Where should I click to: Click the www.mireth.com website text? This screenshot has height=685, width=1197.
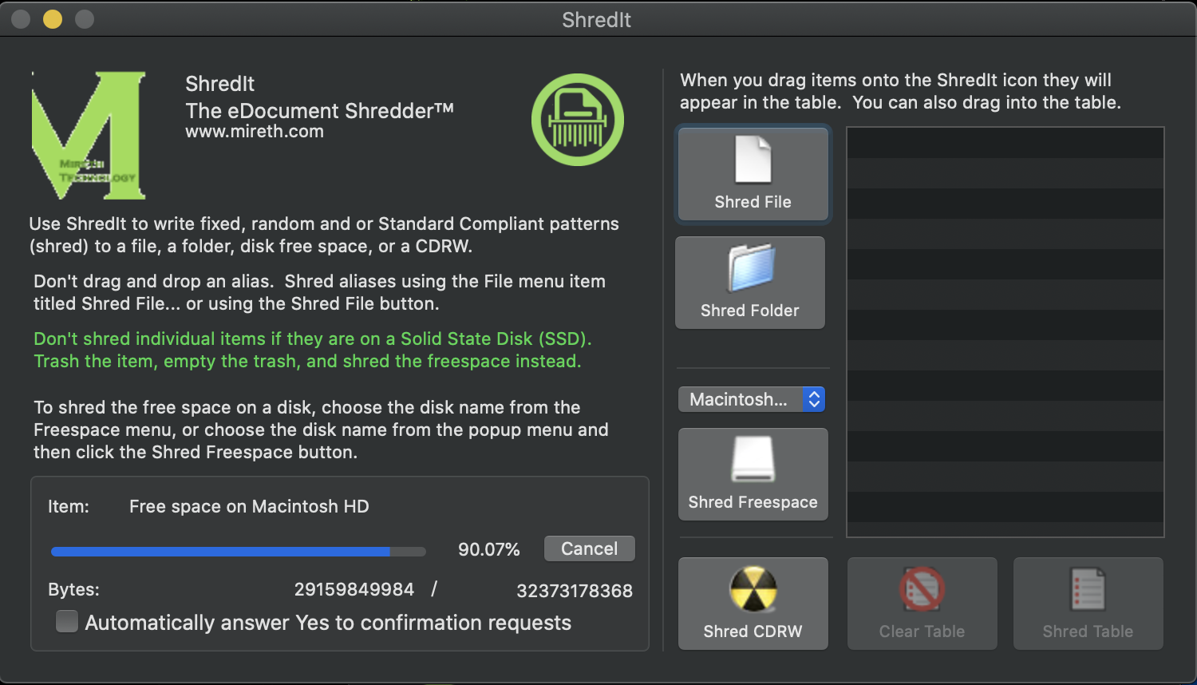click(255, 132)
